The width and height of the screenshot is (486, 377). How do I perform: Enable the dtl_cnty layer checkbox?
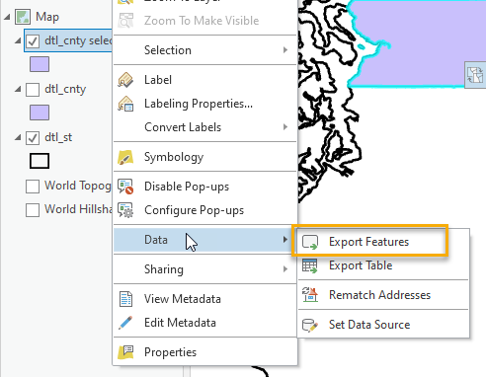tap(33, 90)
